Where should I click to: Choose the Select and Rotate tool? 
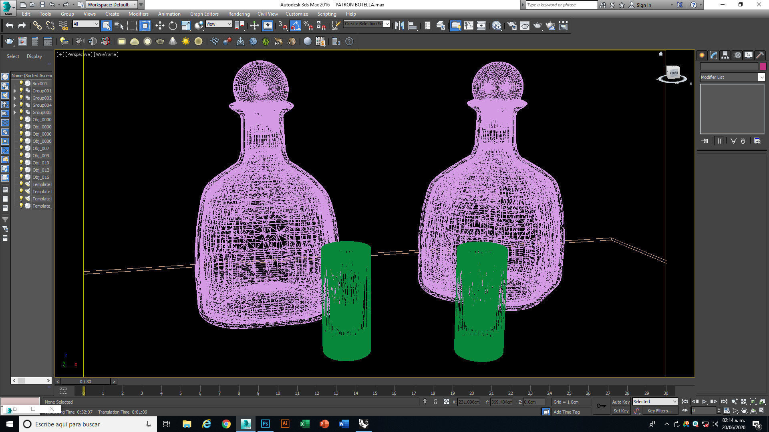pyautogui.click(x=173, y=26)
